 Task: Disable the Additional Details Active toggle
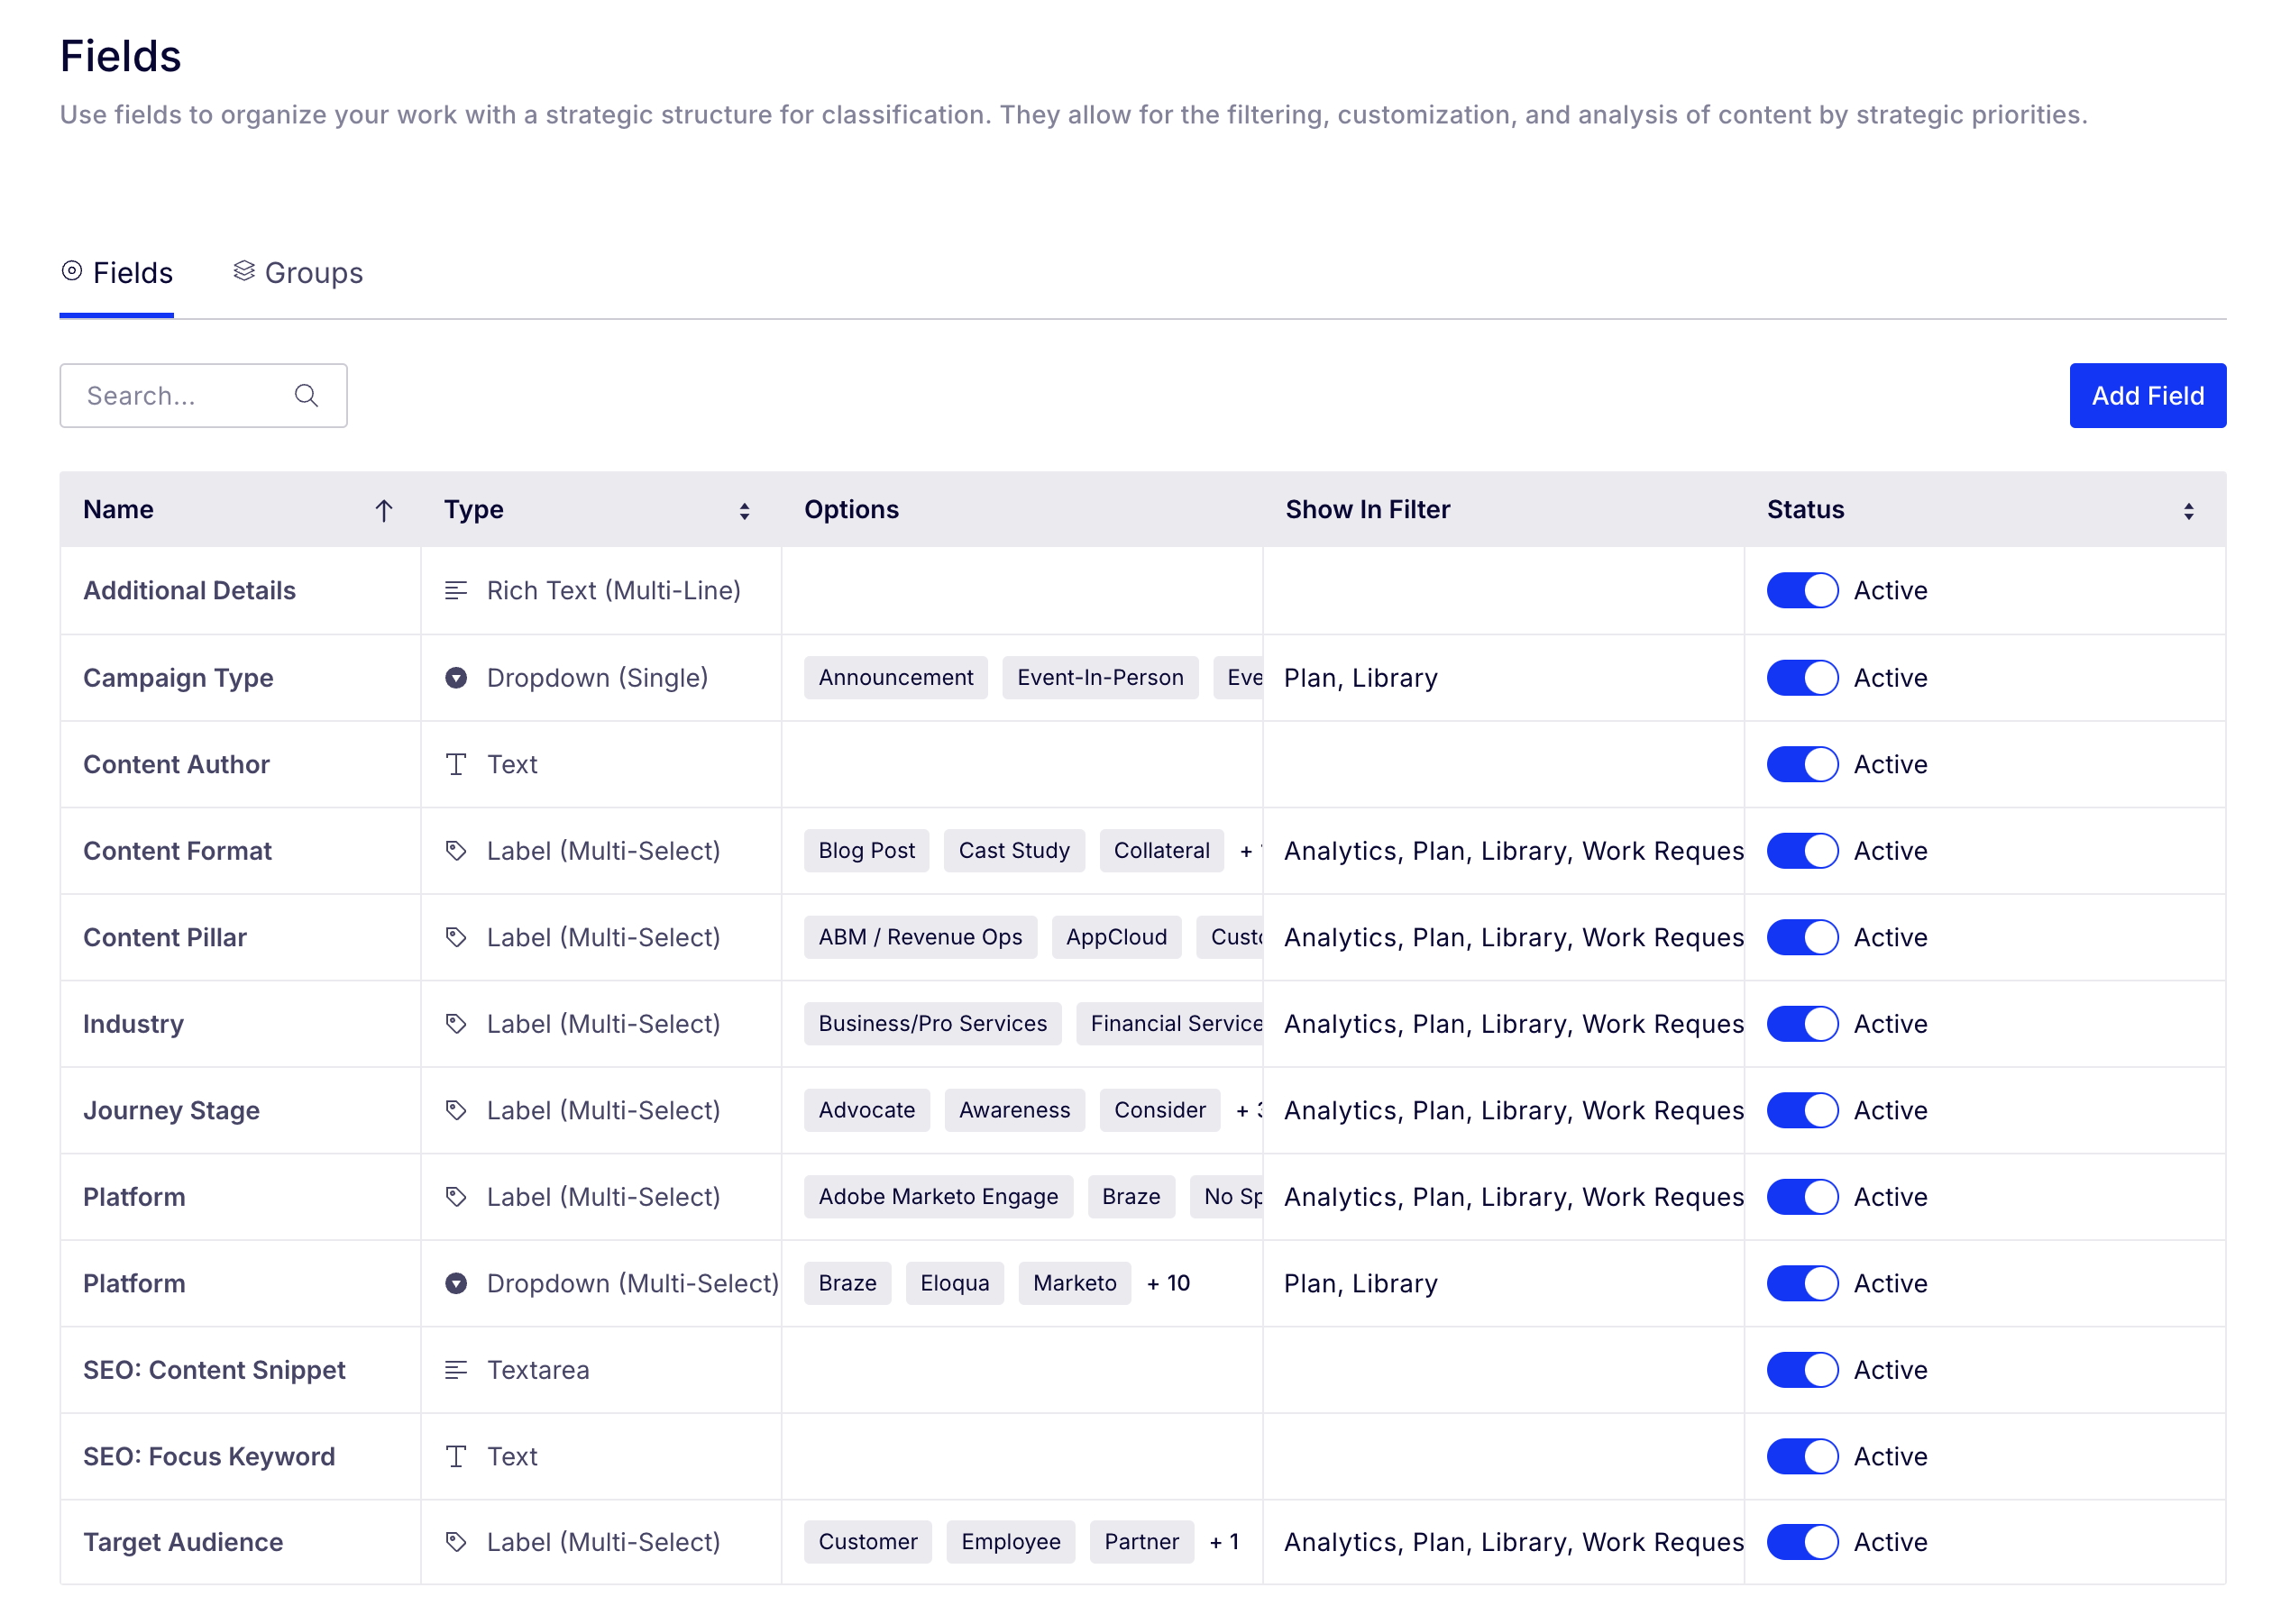pyautogui.click(x=1803, y=591)
